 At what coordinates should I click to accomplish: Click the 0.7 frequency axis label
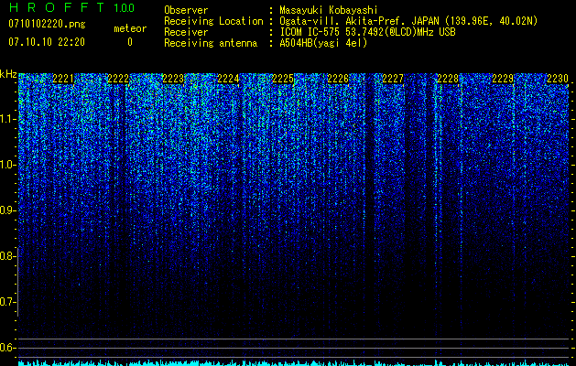point(6,302)
